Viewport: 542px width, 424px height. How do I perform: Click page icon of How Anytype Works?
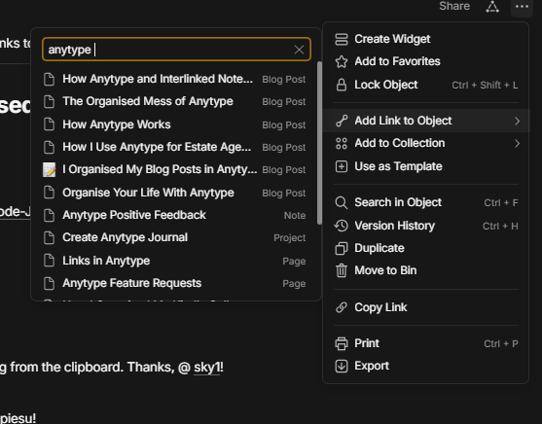(x=49, y=124)
